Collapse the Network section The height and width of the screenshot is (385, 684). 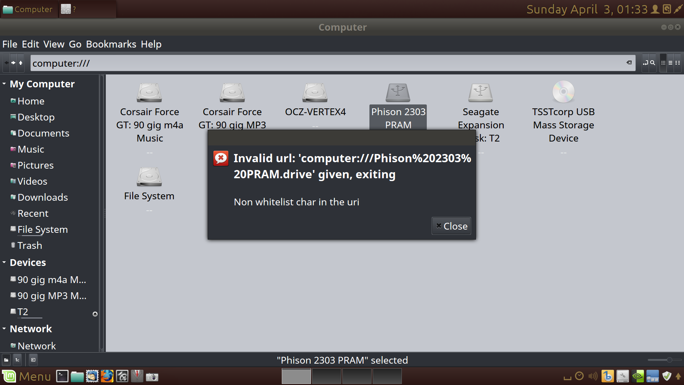(4, 329)
